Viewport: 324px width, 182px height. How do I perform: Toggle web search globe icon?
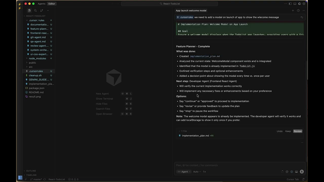point(292,172)
